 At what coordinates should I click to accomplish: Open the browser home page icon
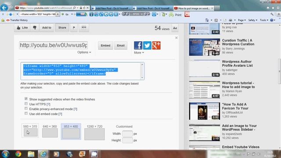[268, 8]
